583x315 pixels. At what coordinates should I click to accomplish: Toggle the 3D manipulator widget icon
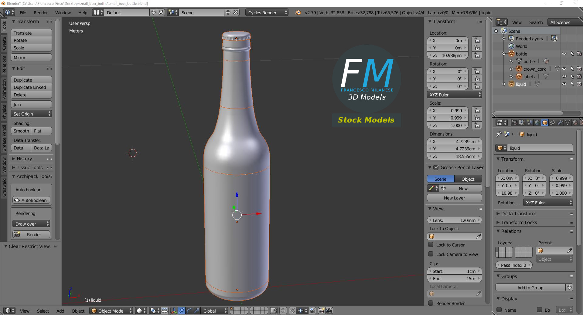click(174, 310)
